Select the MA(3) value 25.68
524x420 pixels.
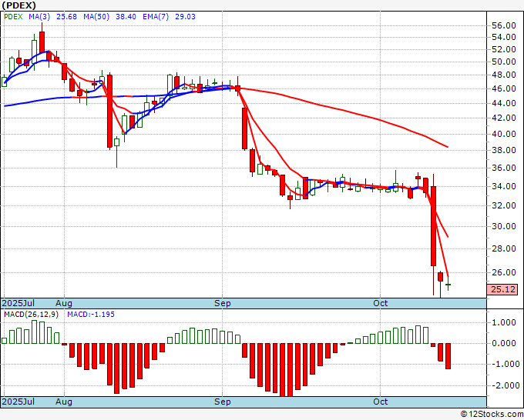[x=66, y=17]
